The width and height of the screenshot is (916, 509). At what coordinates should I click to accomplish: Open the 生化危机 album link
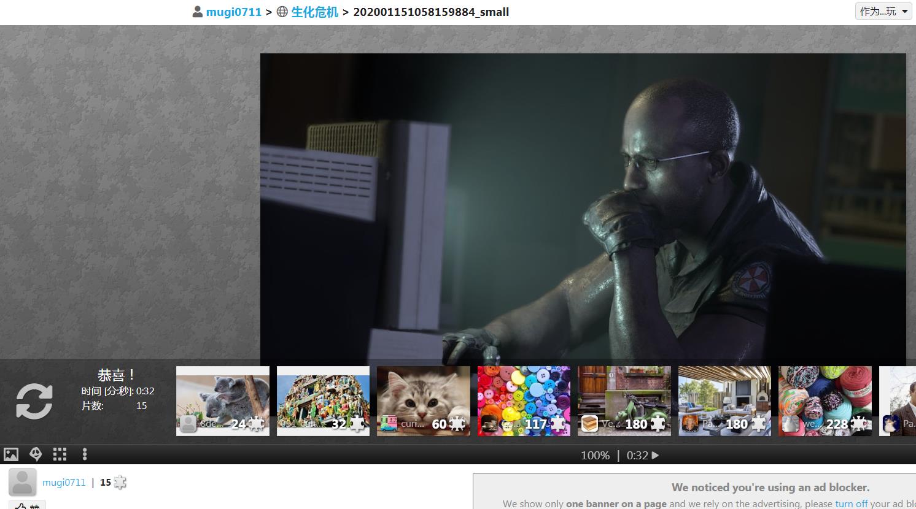click(x=314, y=12)
